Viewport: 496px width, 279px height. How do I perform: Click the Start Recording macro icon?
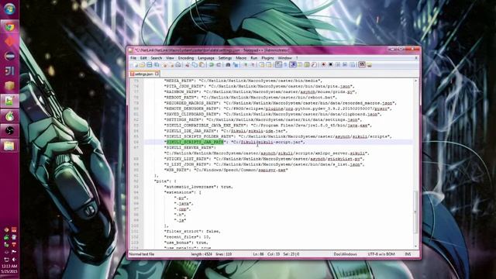(323, 65)
